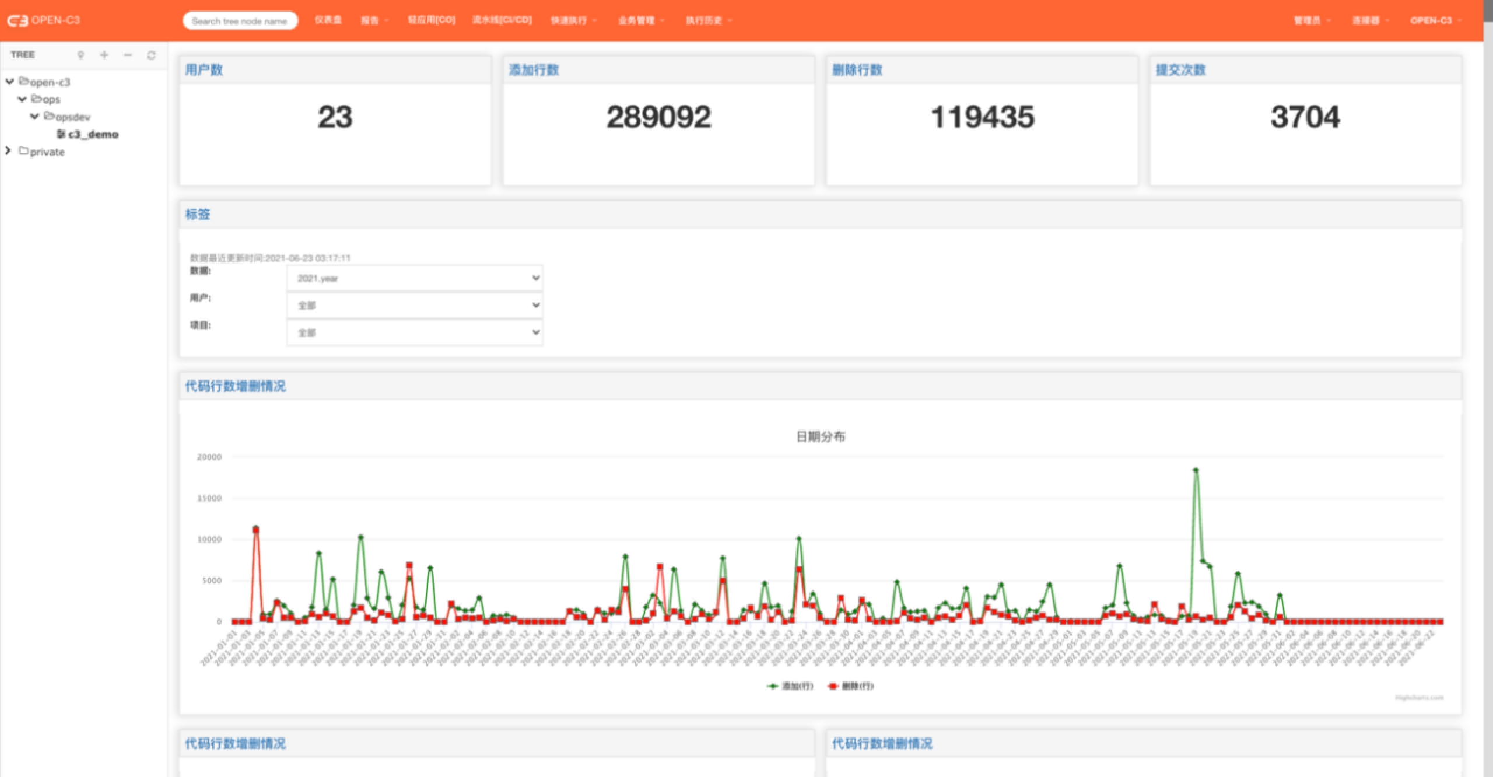Click the plus icon to expand tree
1493x777 pixels.
tap(104, 55)
